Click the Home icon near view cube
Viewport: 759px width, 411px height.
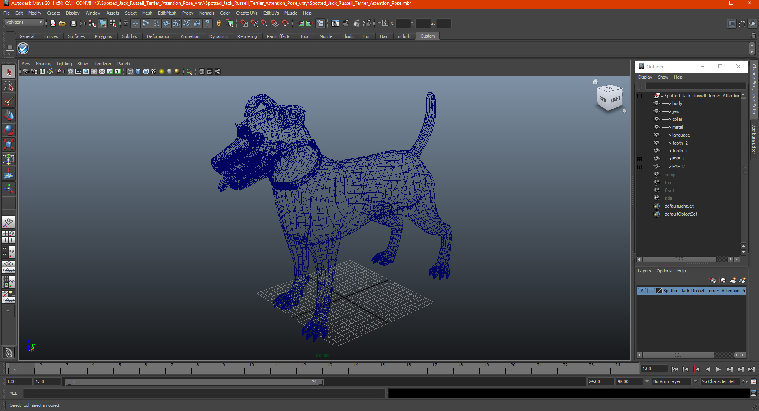[x=595, y=82]
